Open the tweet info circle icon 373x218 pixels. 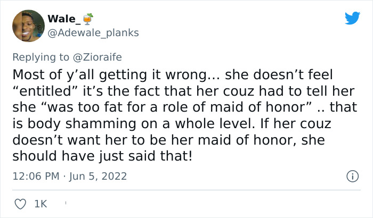point(351,175)
